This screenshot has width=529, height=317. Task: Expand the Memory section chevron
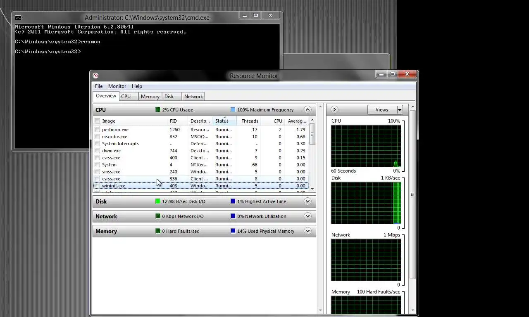(307, 231)
